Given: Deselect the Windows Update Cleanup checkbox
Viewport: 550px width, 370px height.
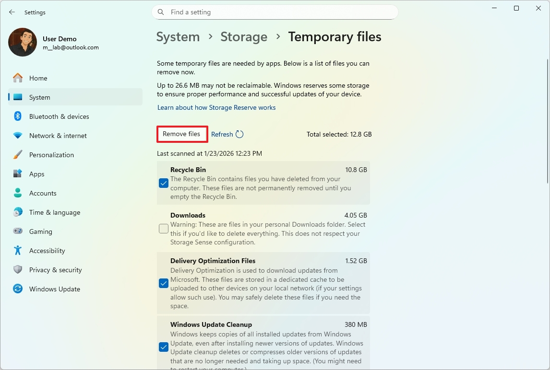Looking at the screenshot, I should point(164,347).
